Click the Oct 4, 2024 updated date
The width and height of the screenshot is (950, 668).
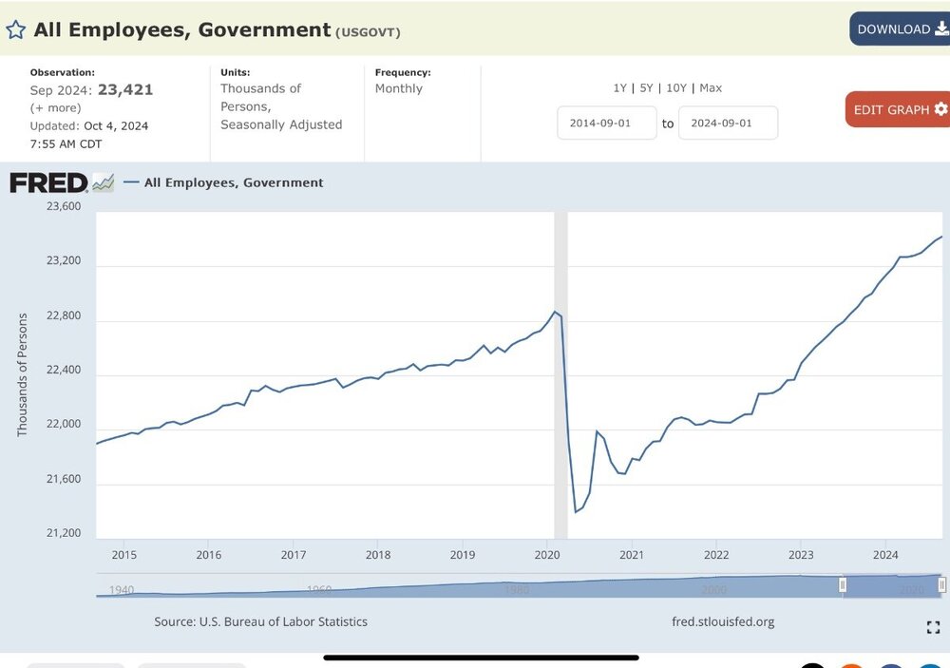tap(116, 126)
